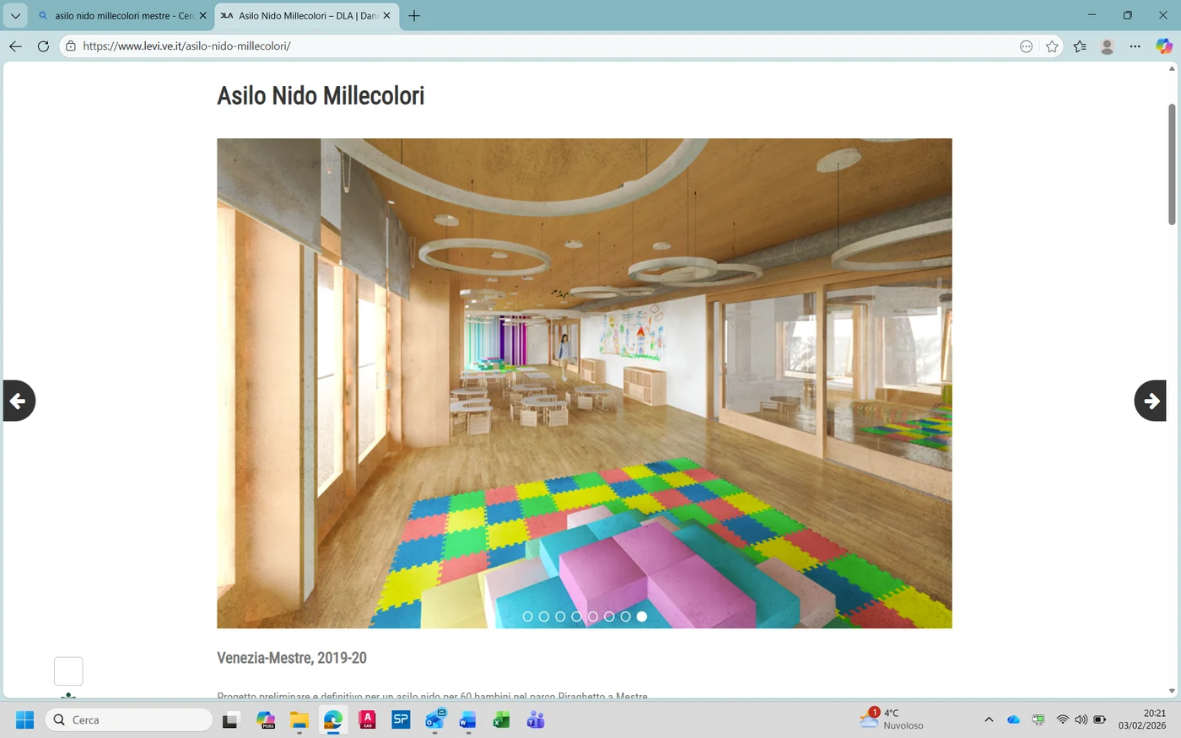Open AutoCAD from the taskbar
The width and height of the screenshot is (1181, 738).
click(x=367, y=719)
